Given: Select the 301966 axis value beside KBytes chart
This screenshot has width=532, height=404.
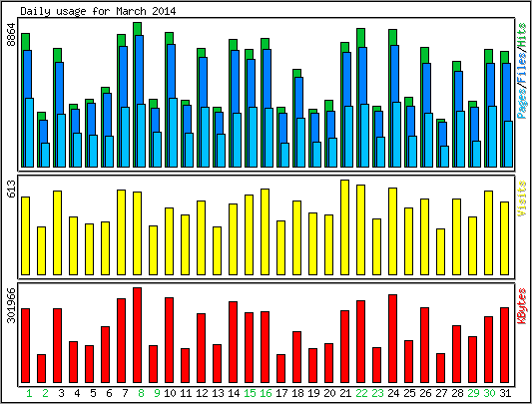Looking at the screenshot, I should pos(11,305).
